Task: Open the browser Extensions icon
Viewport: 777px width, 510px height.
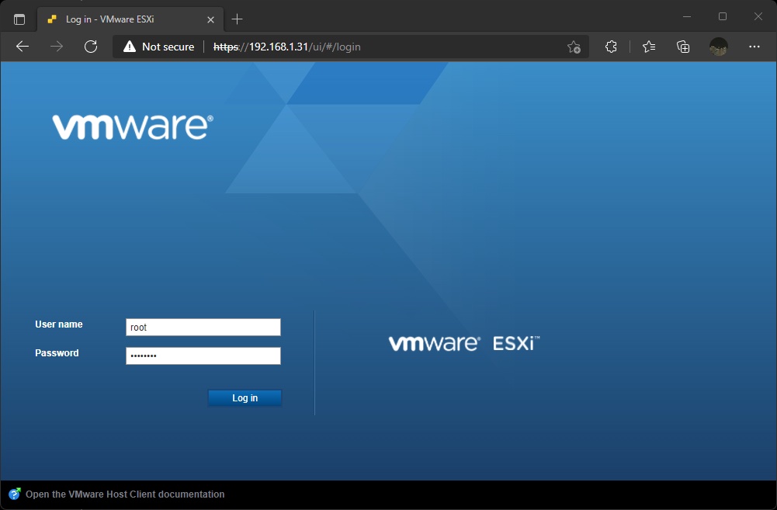Action: (x=611, y=47)
